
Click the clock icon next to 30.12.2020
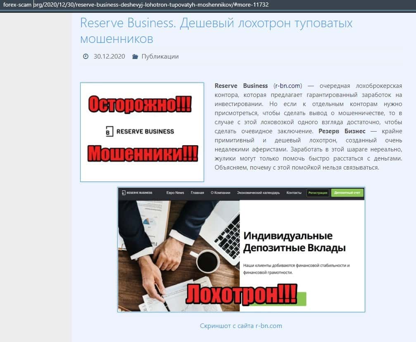coord(86,57)
